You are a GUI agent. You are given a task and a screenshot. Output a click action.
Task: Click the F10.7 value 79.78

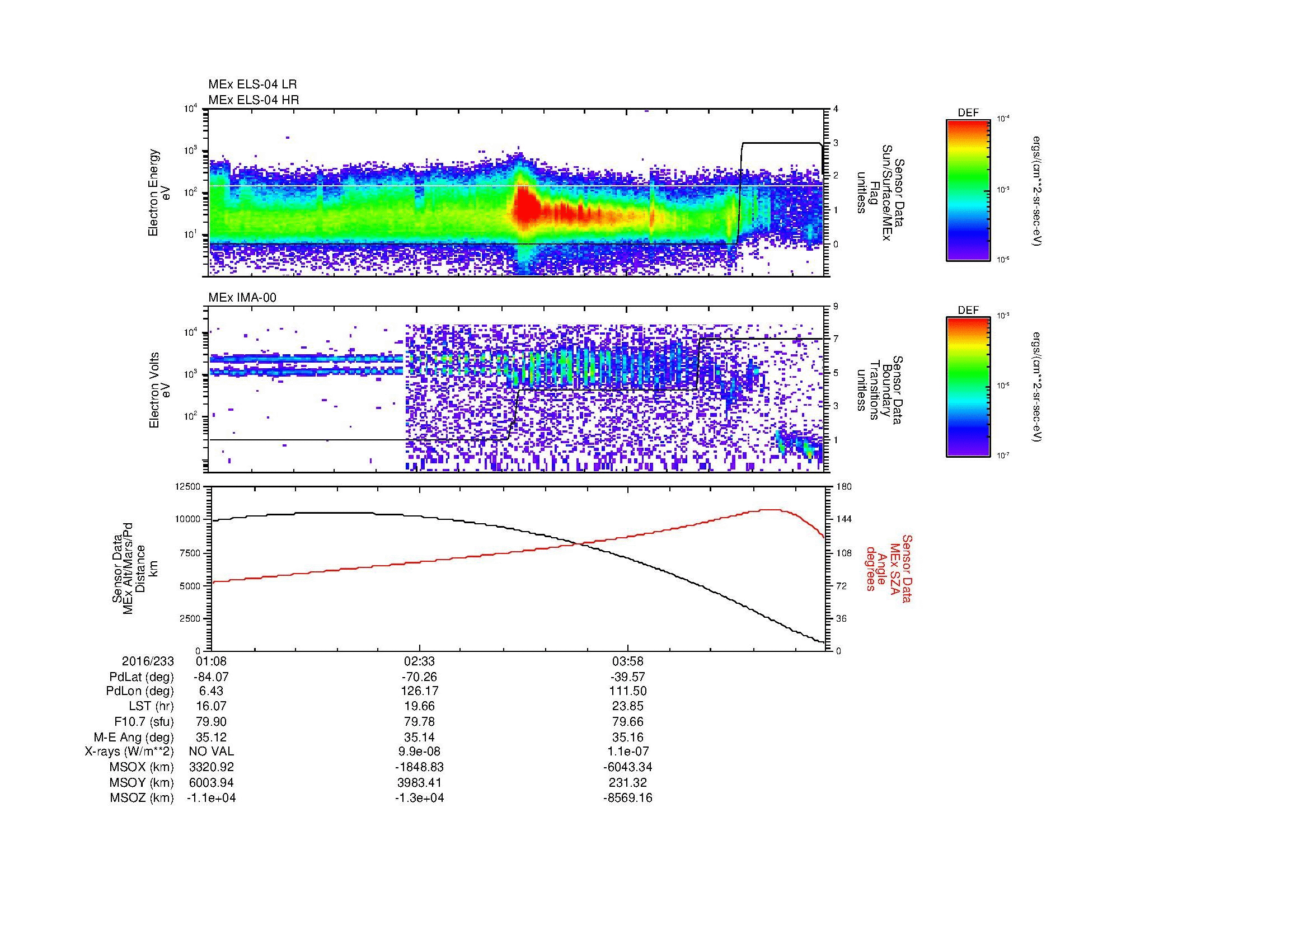(x=420, y=721)
